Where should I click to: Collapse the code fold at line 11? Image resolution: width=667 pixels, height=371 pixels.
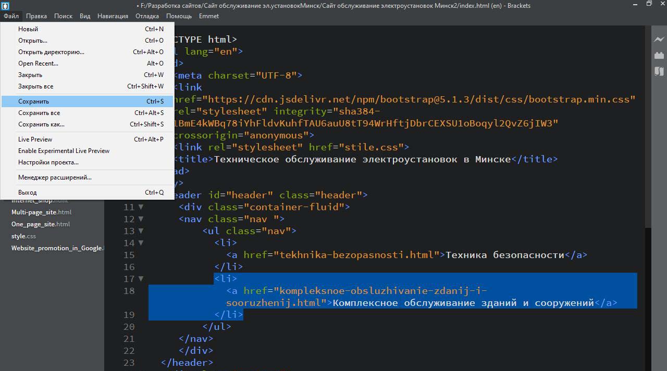[141, 207]
